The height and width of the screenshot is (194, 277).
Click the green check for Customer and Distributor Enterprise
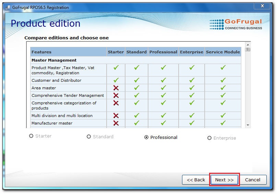192,80
